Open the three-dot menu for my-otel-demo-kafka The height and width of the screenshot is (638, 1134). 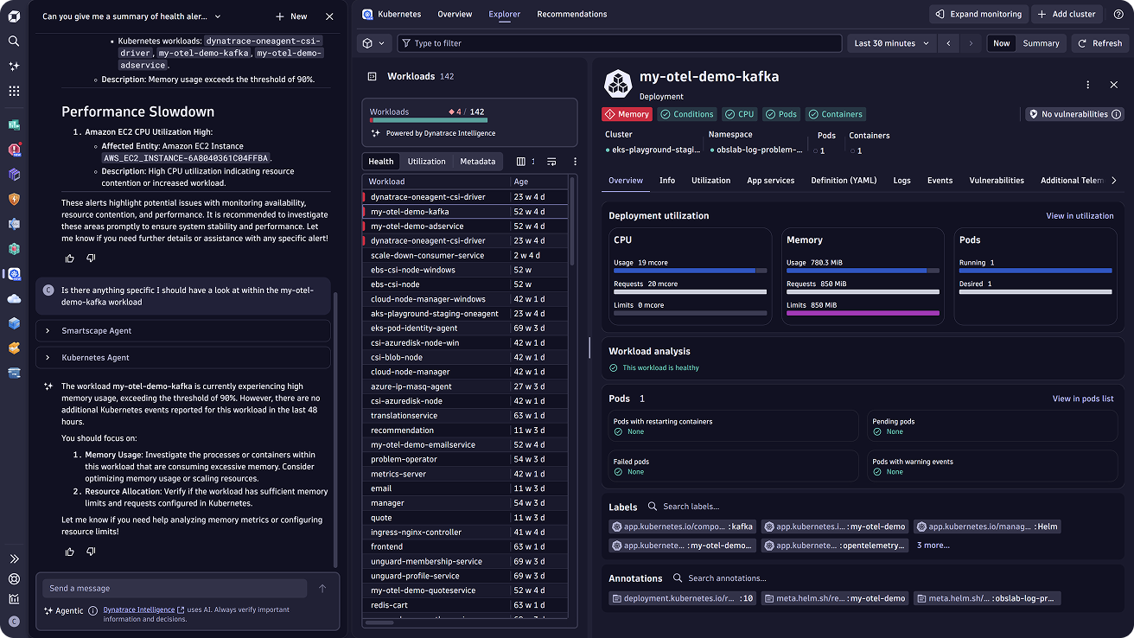pos(1088,85)
